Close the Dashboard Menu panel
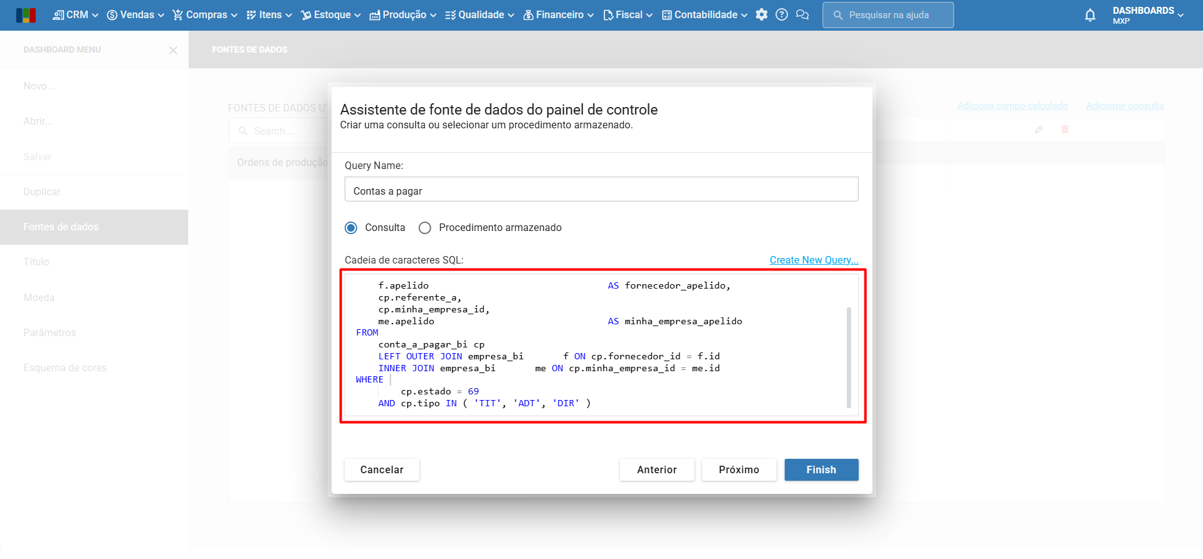Screen dimensions: 1203x559 pyautogui.click(x=174, y=50)
